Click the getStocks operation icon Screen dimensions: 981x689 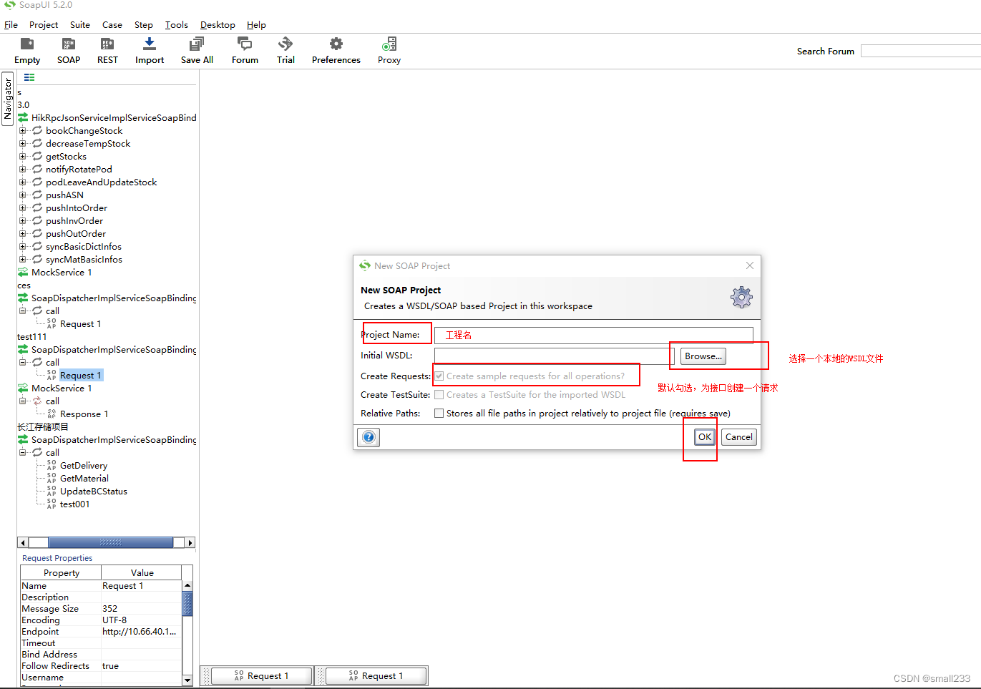37,156
